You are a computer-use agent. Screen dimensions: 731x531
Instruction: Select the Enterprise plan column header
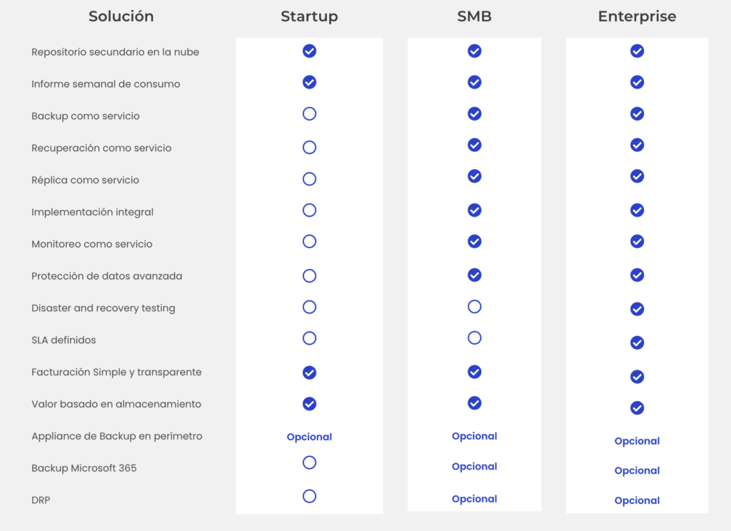tap(637, 16)
